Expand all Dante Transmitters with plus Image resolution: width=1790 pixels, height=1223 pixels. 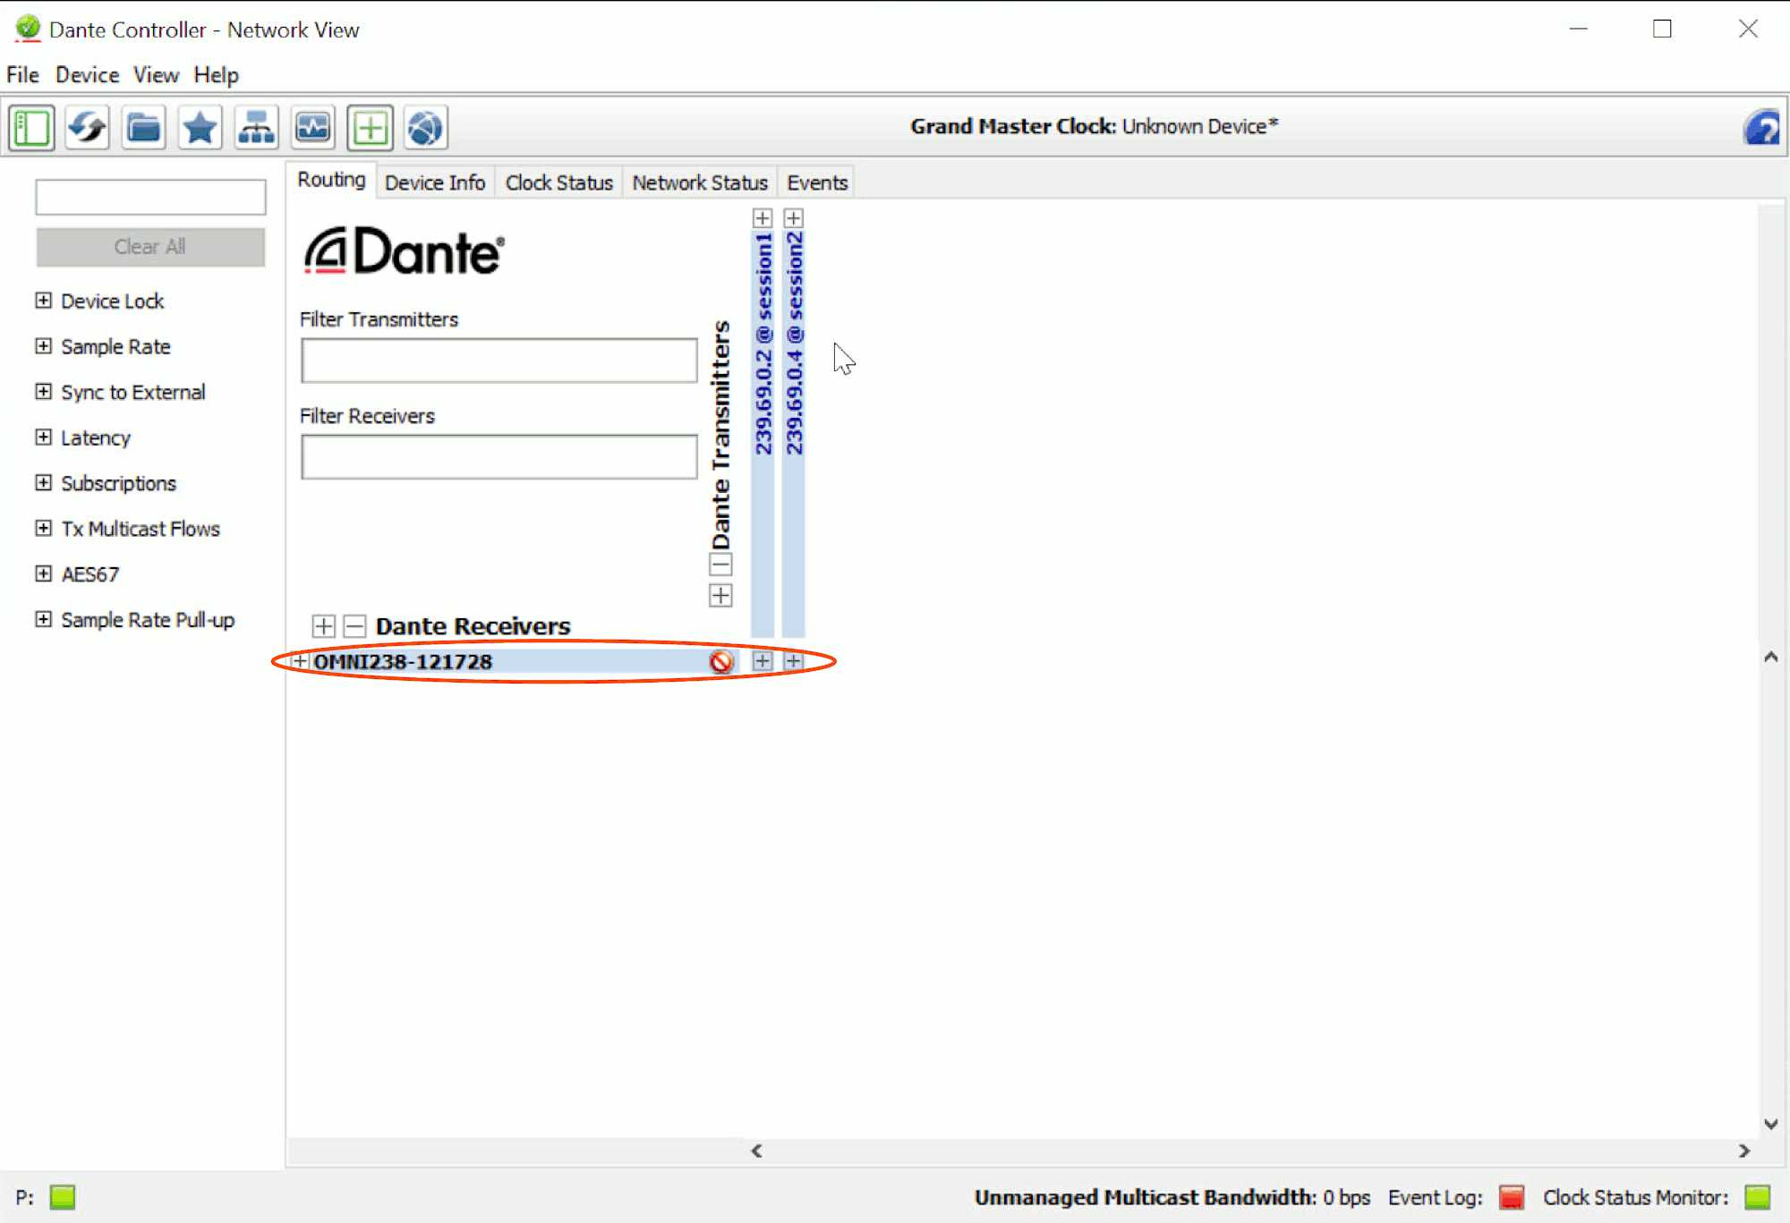coord(720,596)
